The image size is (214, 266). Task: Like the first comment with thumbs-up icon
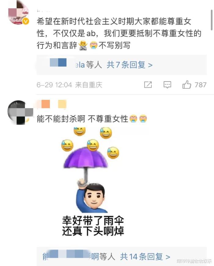tap(186, 84)
